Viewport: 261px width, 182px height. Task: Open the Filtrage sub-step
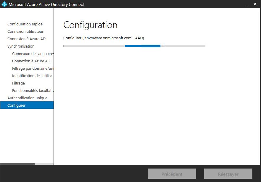[x=18, y=83]
